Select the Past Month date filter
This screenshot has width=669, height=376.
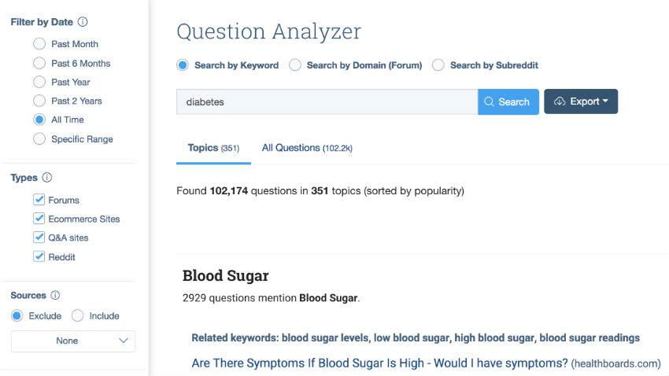[x=39, y=44]
